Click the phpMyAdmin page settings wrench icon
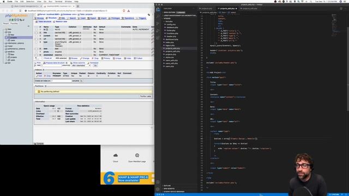This screenshot has width=349, height=196. pyautogui.click(x=149, y=15)
